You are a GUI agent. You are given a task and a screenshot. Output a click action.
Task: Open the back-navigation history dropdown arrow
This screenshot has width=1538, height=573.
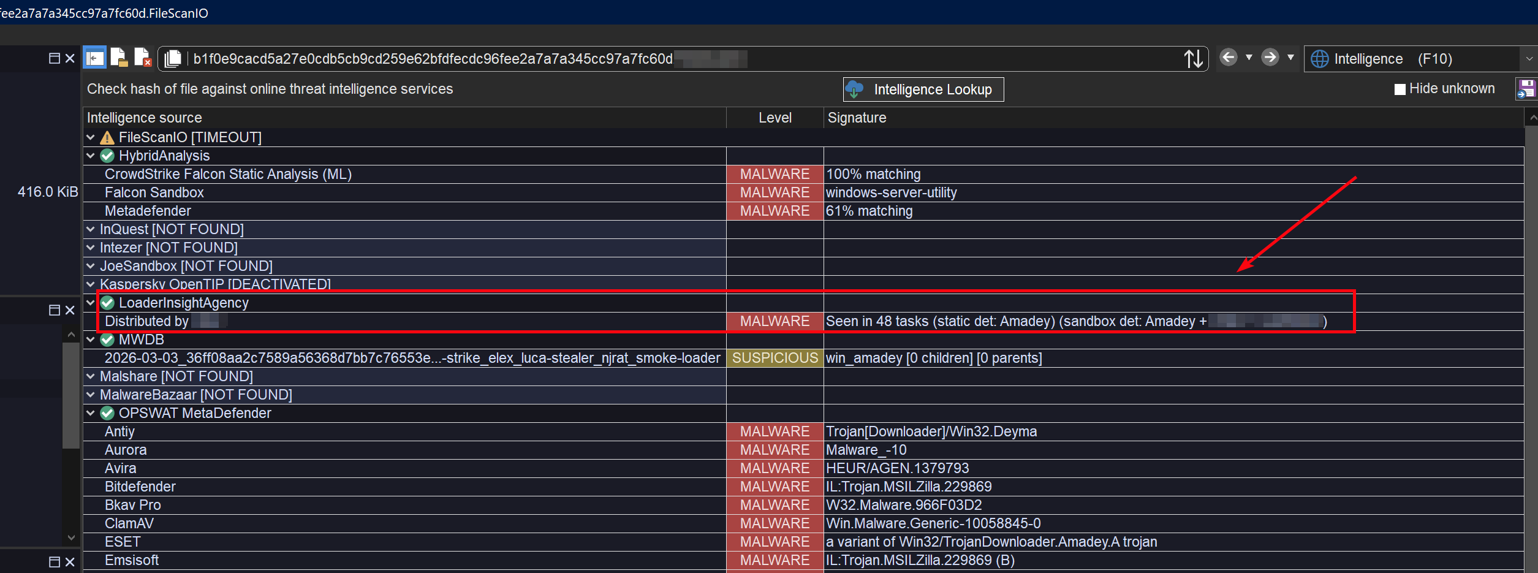[1249, 58]
